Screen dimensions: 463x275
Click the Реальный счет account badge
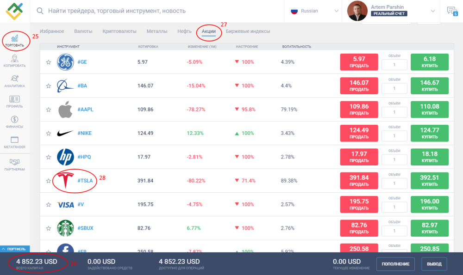(389, 13)
